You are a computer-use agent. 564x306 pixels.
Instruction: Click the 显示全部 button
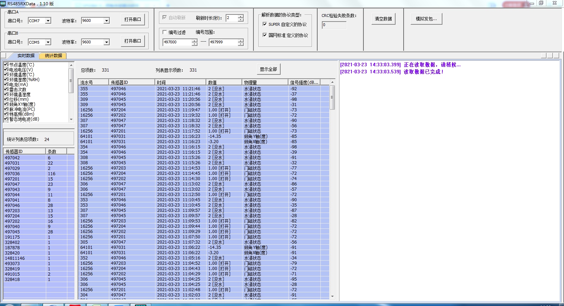(268, 69)
